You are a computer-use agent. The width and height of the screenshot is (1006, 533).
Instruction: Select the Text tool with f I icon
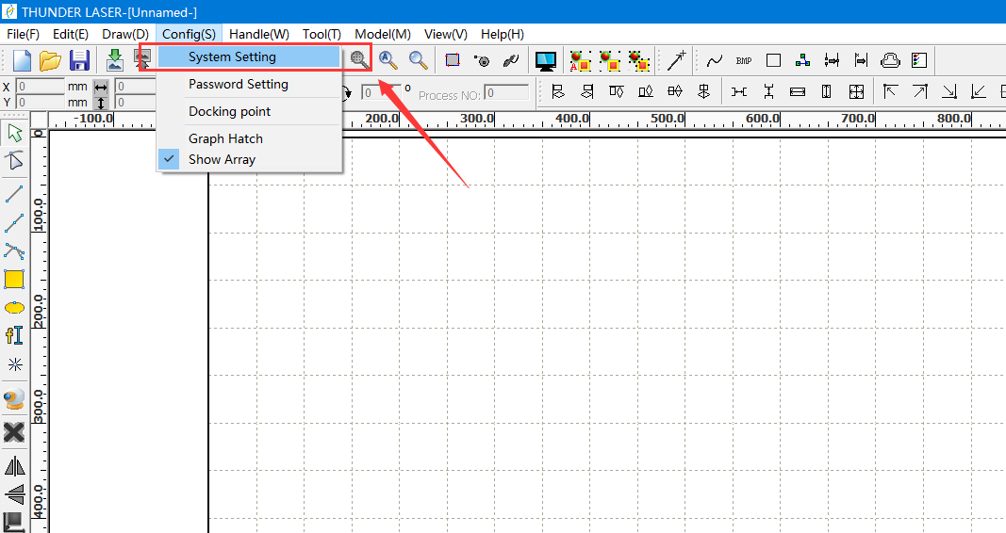tap(14, 335)
